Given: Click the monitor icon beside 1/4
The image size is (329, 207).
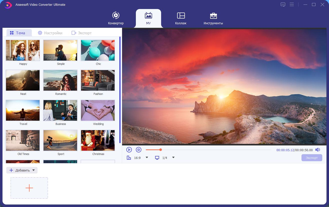Looking at the screenshot, I should coord(157,158).
